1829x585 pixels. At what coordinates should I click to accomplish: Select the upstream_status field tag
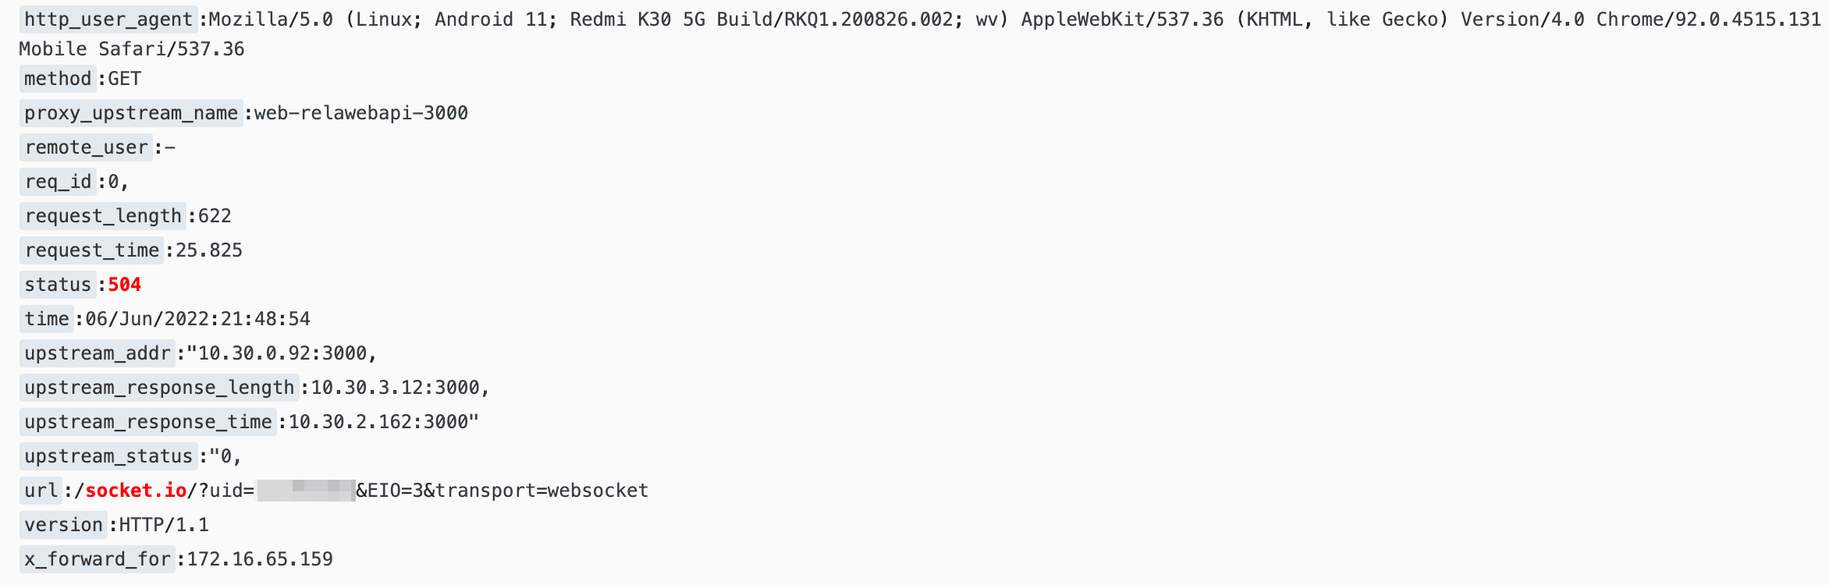tap(108, 456)
